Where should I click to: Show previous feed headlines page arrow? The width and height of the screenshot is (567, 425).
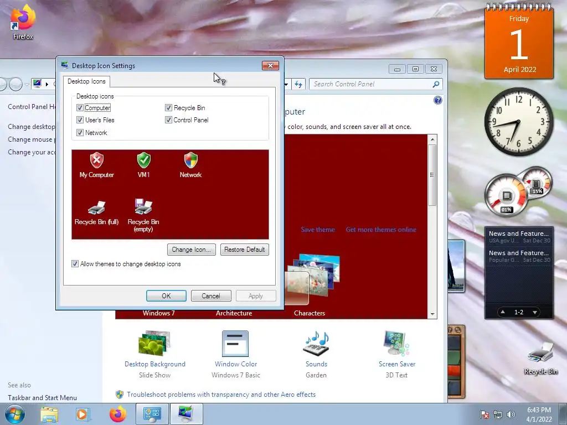coord(503,312)
